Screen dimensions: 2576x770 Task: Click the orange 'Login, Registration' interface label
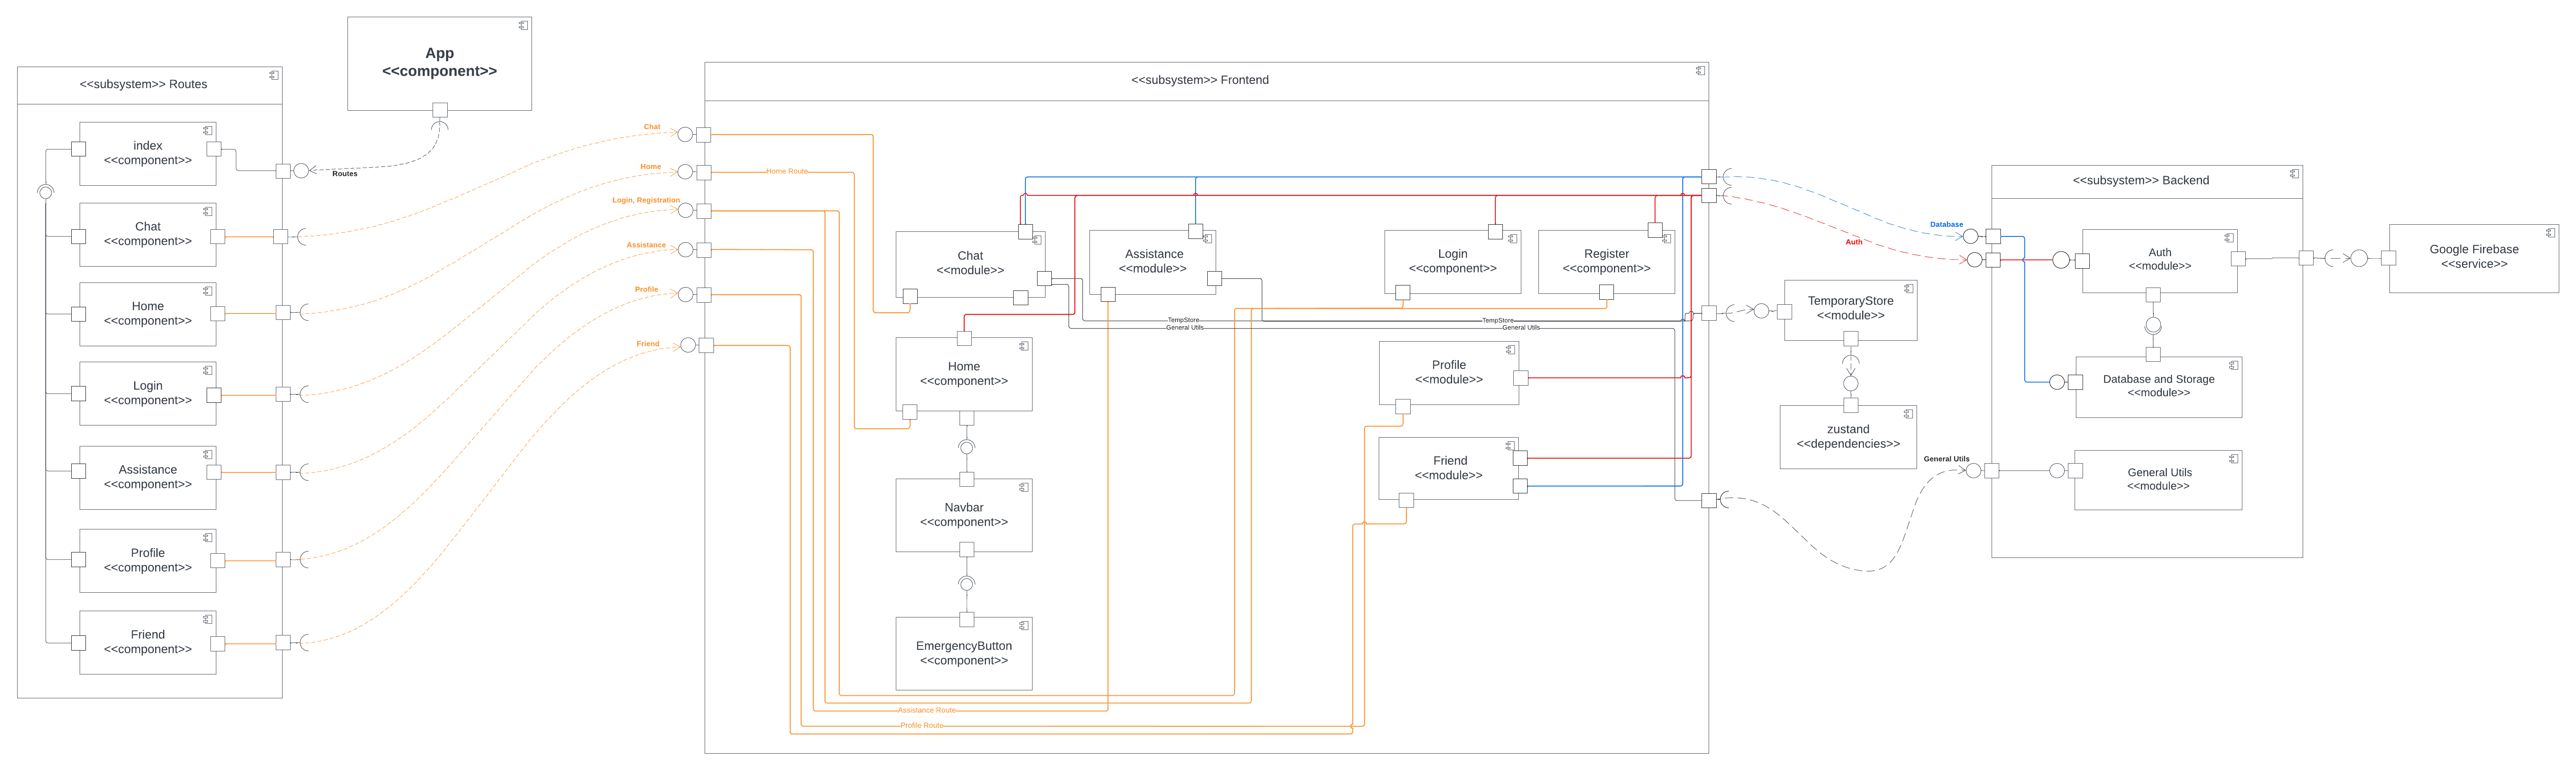[x=646, y=200]
